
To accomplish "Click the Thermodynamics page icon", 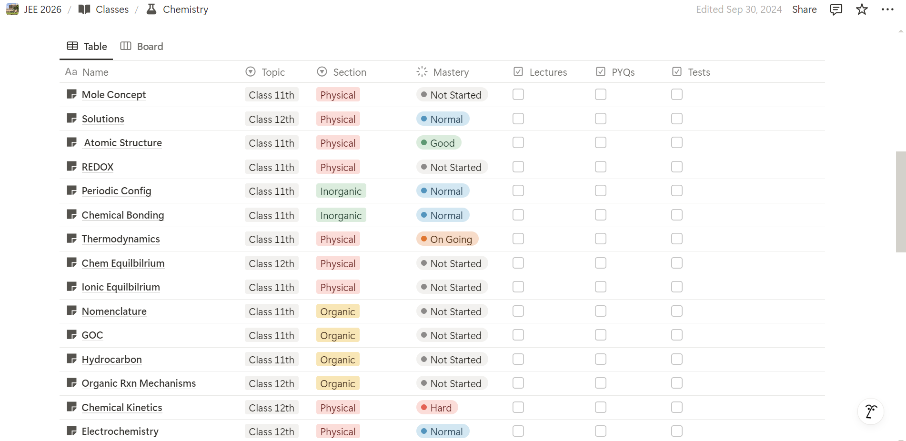I will pyautogui.click(x=72, y=239).
